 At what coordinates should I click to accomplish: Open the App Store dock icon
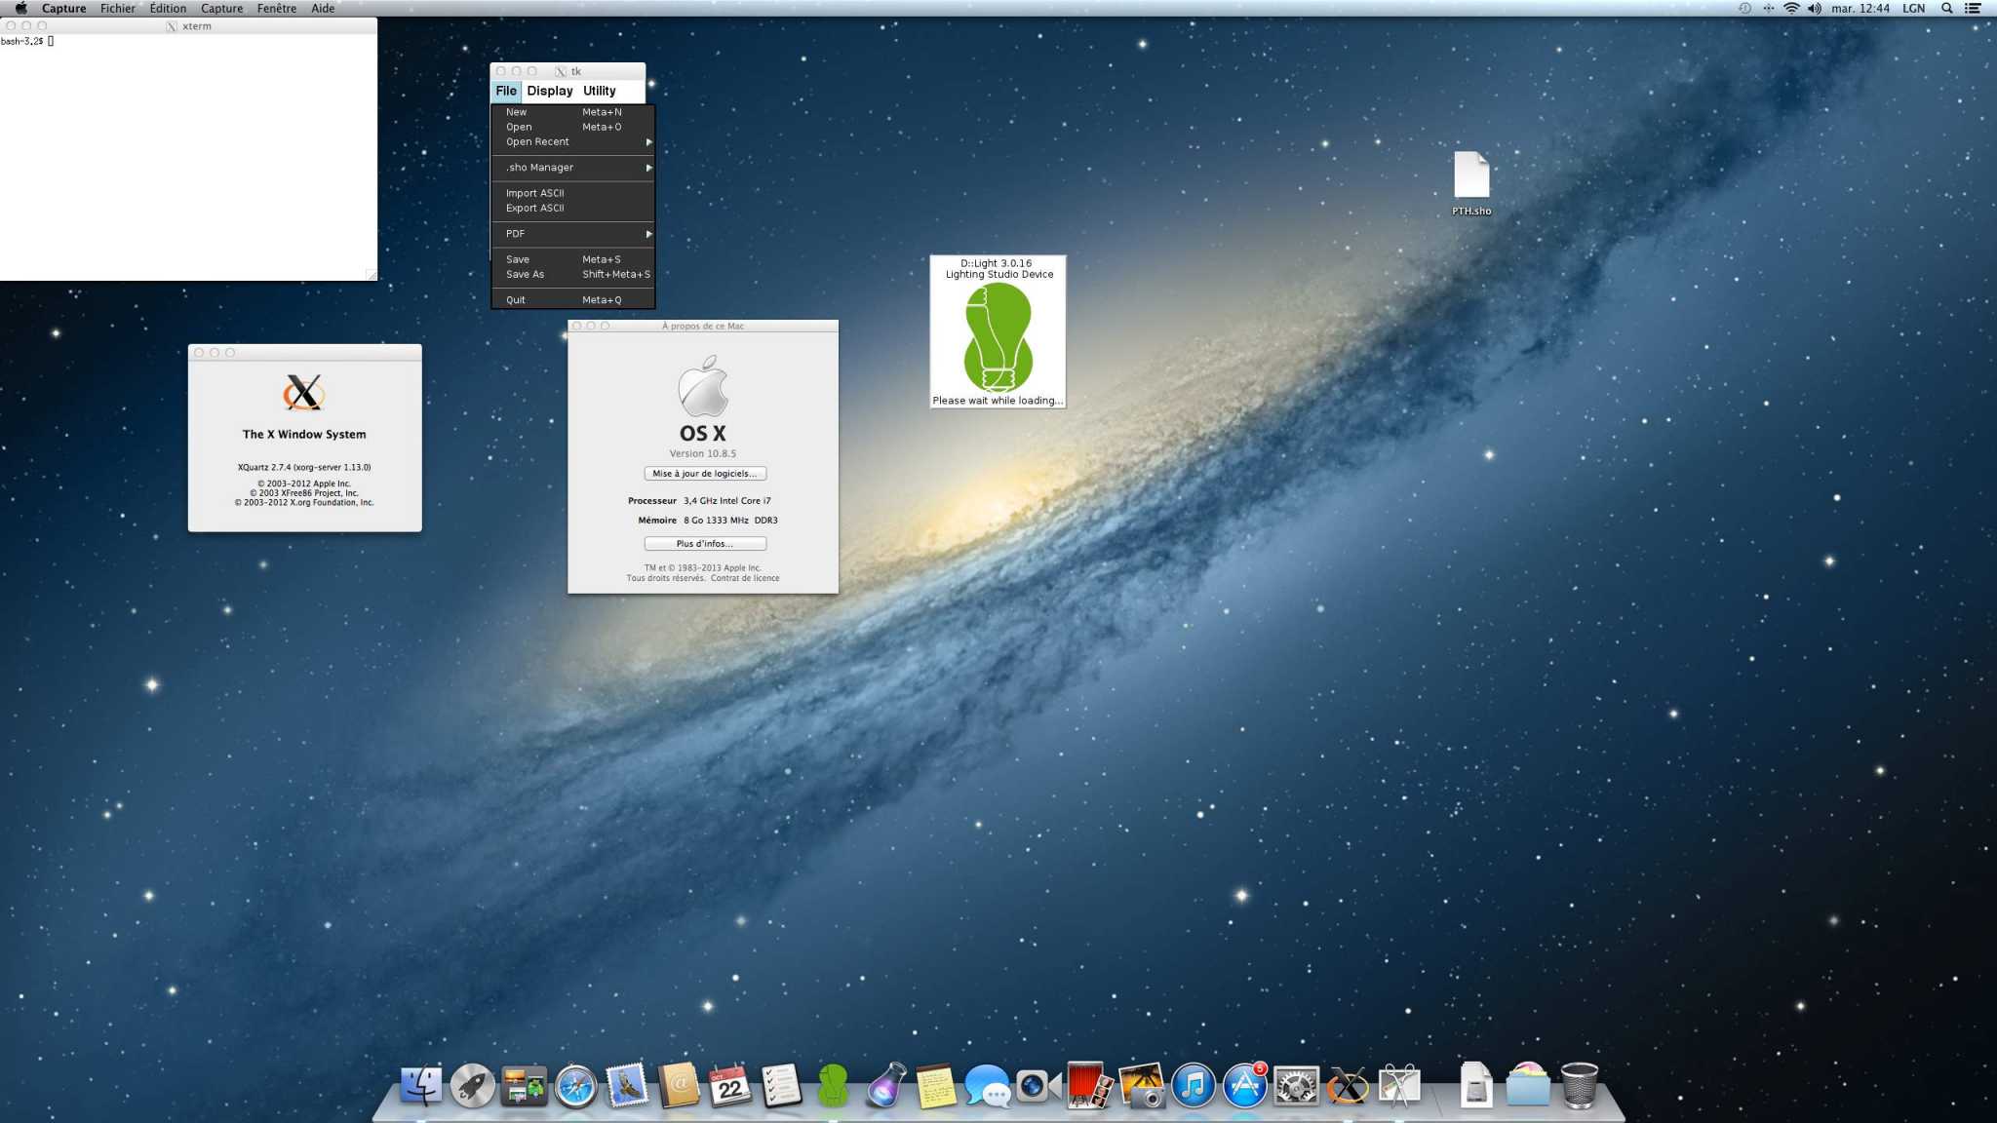[x=1245, y=1086]
